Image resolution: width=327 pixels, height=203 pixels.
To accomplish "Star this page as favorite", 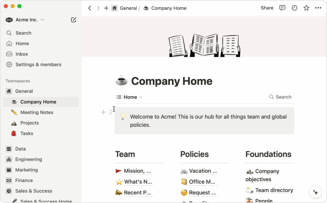I will pos(306,8).
